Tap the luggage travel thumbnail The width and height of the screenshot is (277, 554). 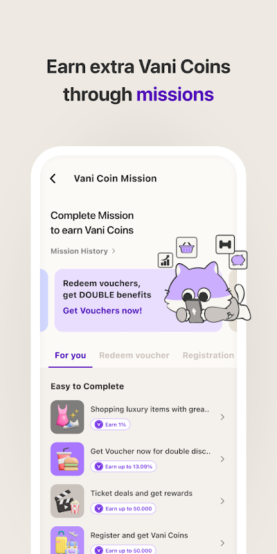[67, 540]
